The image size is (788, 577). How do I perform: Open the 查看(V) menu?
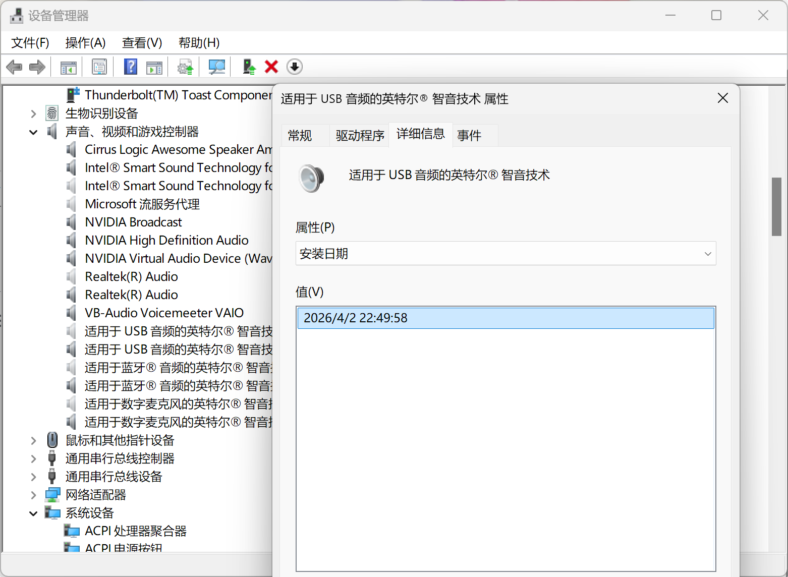[x=142, y=43]
